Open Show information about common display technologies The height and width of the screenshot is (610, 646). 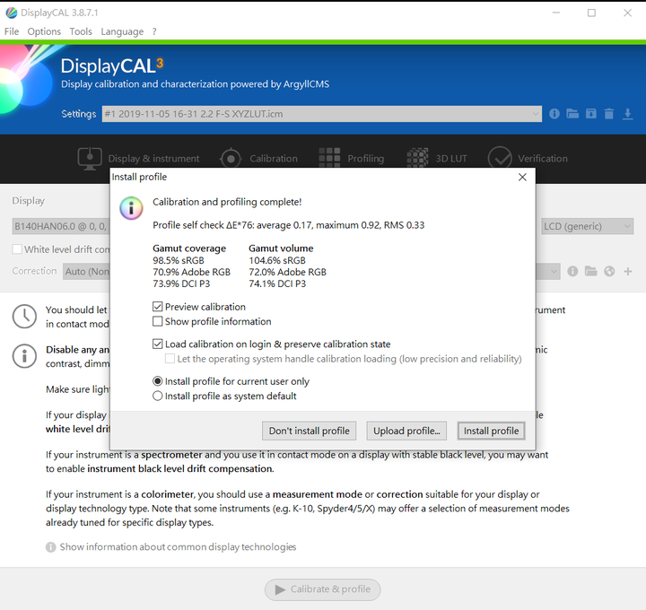pyautogui.click(x=178, y=547)
